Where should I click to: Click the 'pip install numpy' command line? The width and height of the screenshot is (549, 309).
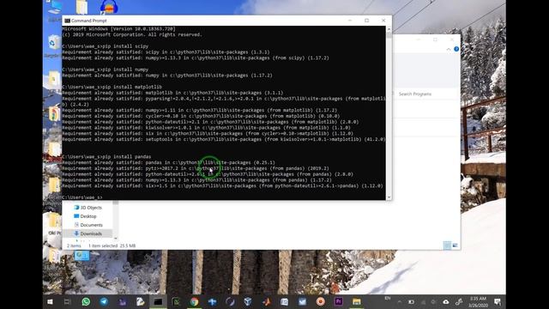click(x=125, y=70)
